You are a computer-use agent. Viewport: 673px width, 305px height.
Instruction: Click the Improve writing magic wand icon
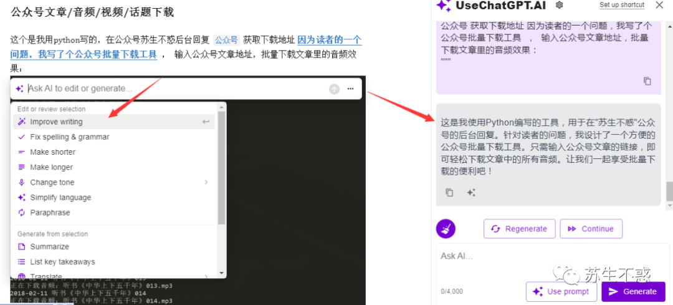[21, 122]
